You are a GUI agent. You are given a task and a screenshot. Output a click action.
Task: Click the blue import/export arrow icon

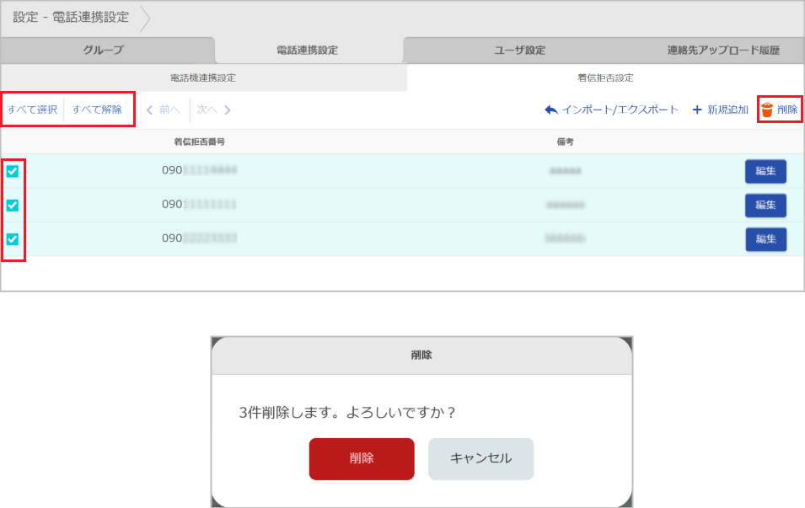pyautogui.click(x=551, y=109)
